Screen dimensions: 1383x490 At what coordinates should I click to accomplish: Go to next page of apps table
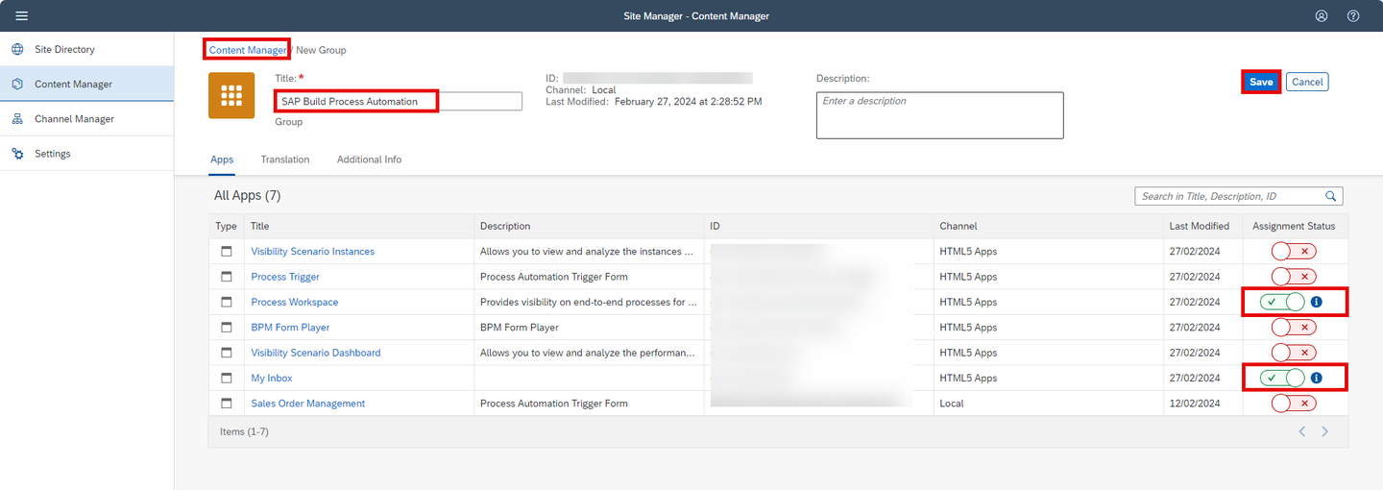[1324, 431]
